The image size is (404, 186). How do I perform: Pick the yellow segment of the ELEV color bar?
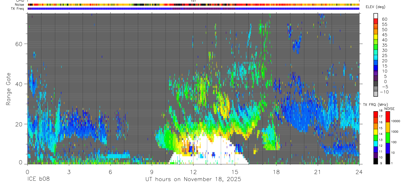point(376,37)
